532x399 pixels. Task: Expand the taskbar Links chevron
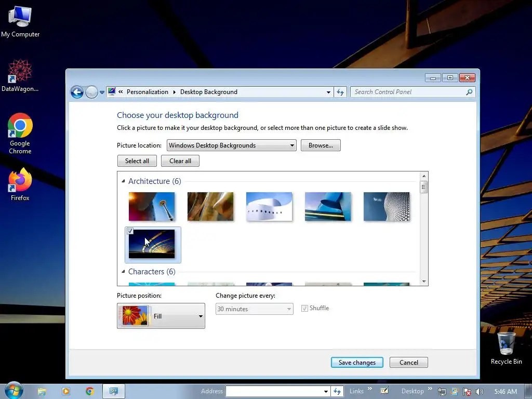370,389
